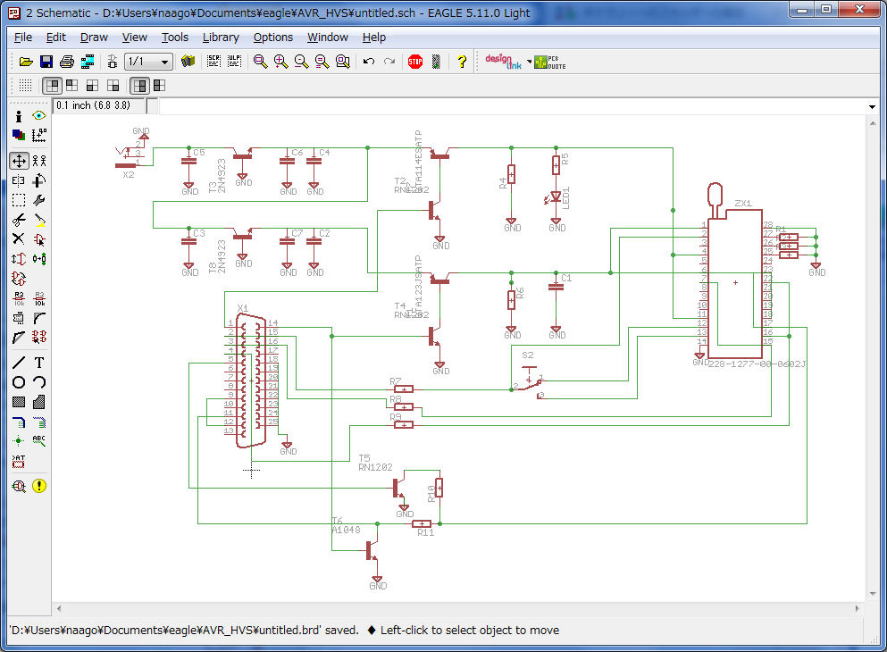This screenshot has height=652, width=887.
Task: Run the electrical rule check (ERC)
Action: [x=19, y=486]
